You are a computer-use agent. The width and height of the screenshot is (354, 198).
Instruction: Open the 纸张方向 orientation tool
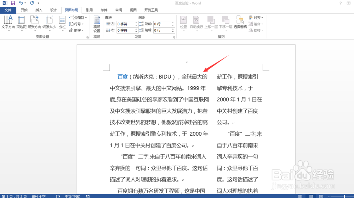pyautogui.click(x=35, y=24)
